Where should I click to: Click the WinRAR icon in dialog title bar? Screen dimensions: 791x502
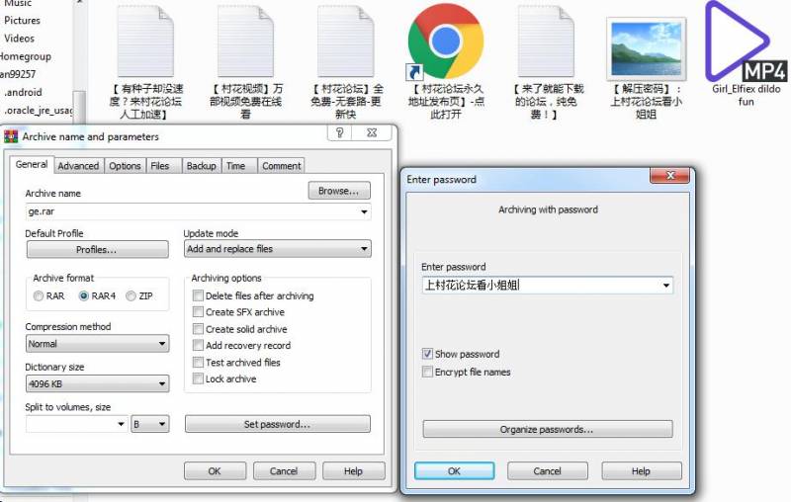pos(12,136)
